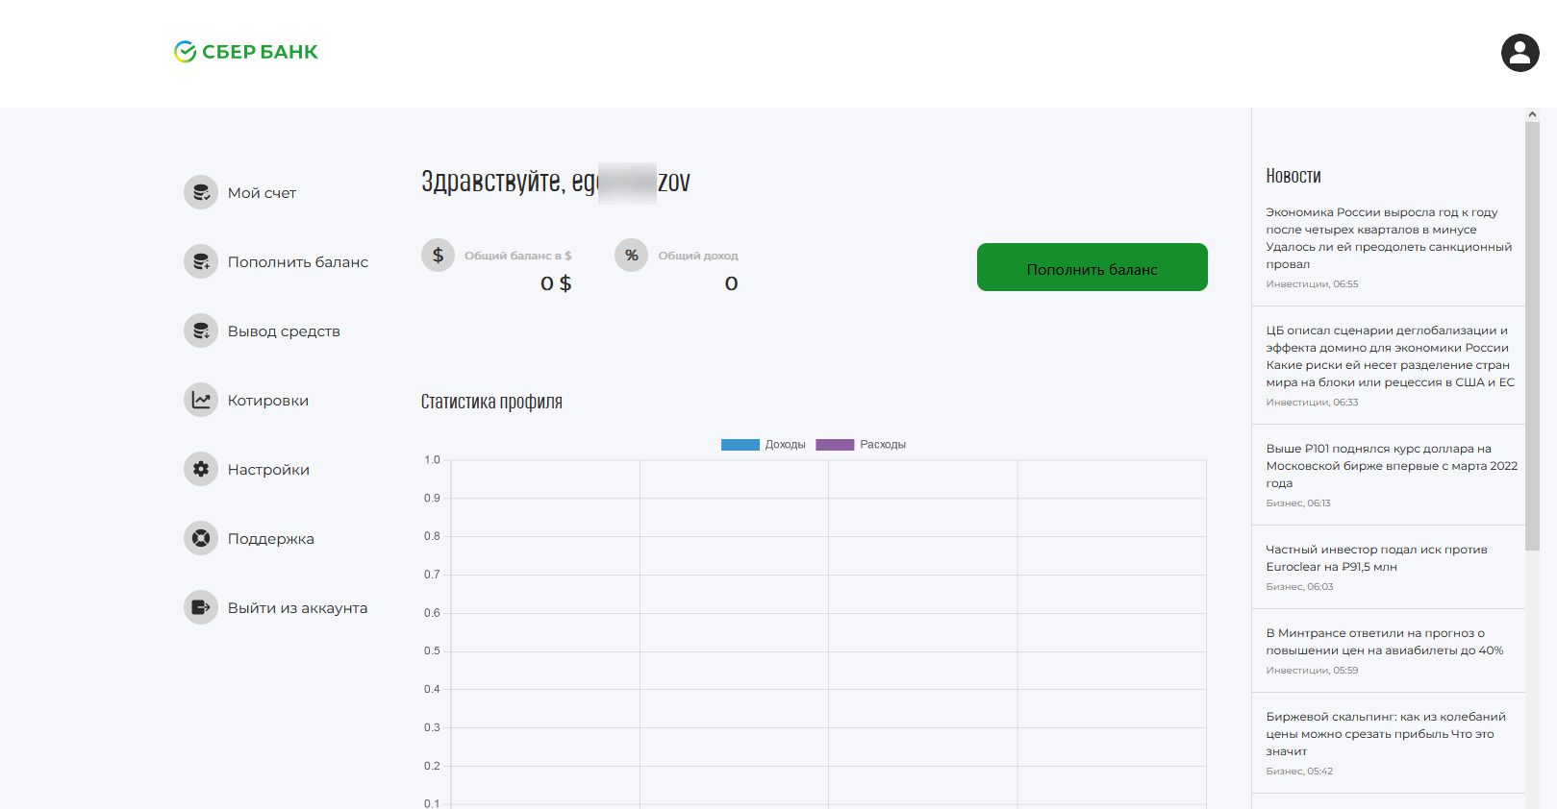Open news Биржевой скальпинг article
Viewport: 1557px width, 809px height.
pyautogui.click(x=1386, y=734)
